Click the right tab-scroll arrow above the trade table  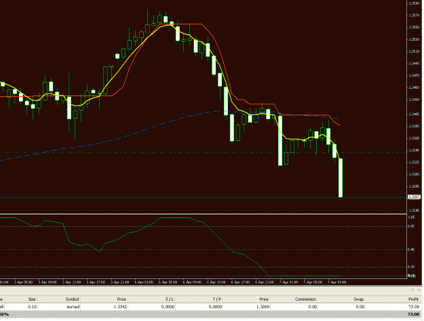(x=419, y=290)
